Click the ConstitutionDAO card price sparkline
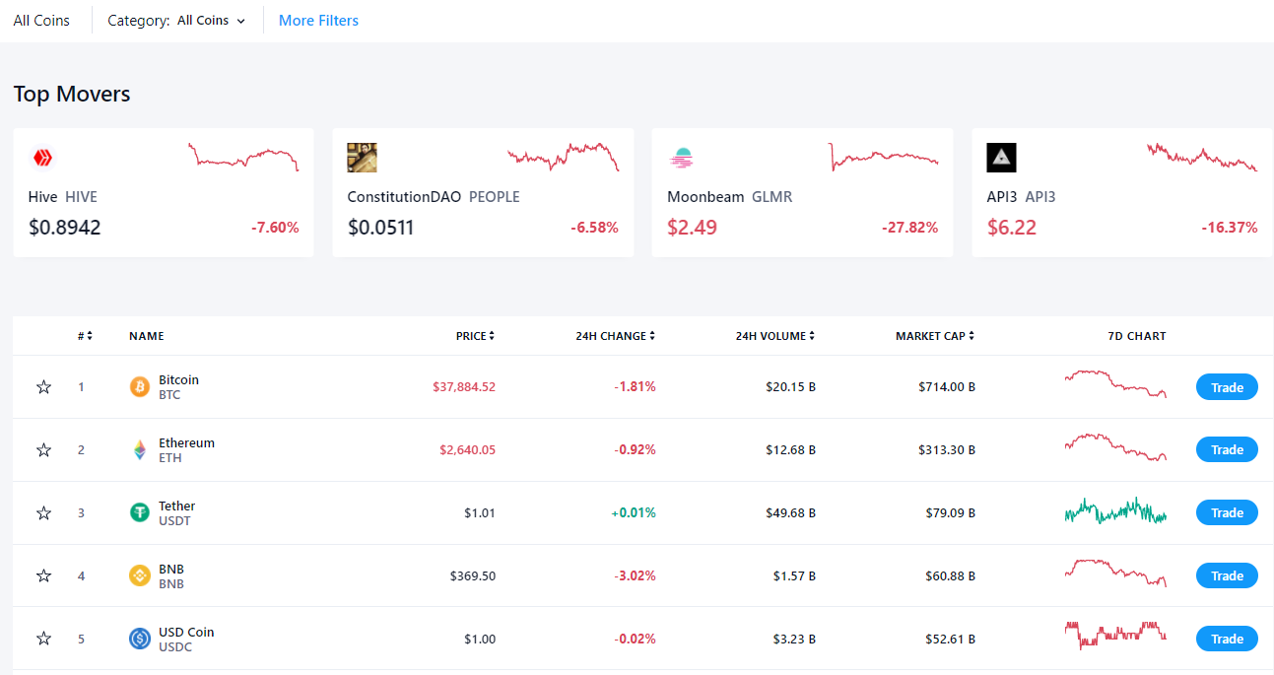 [x=564, y=157]
